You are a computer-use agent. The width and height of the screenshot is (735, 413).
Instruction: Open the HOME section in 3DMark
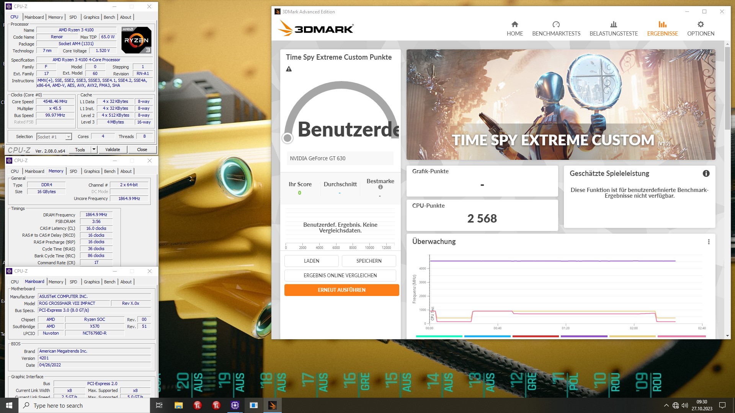[514, 29]
